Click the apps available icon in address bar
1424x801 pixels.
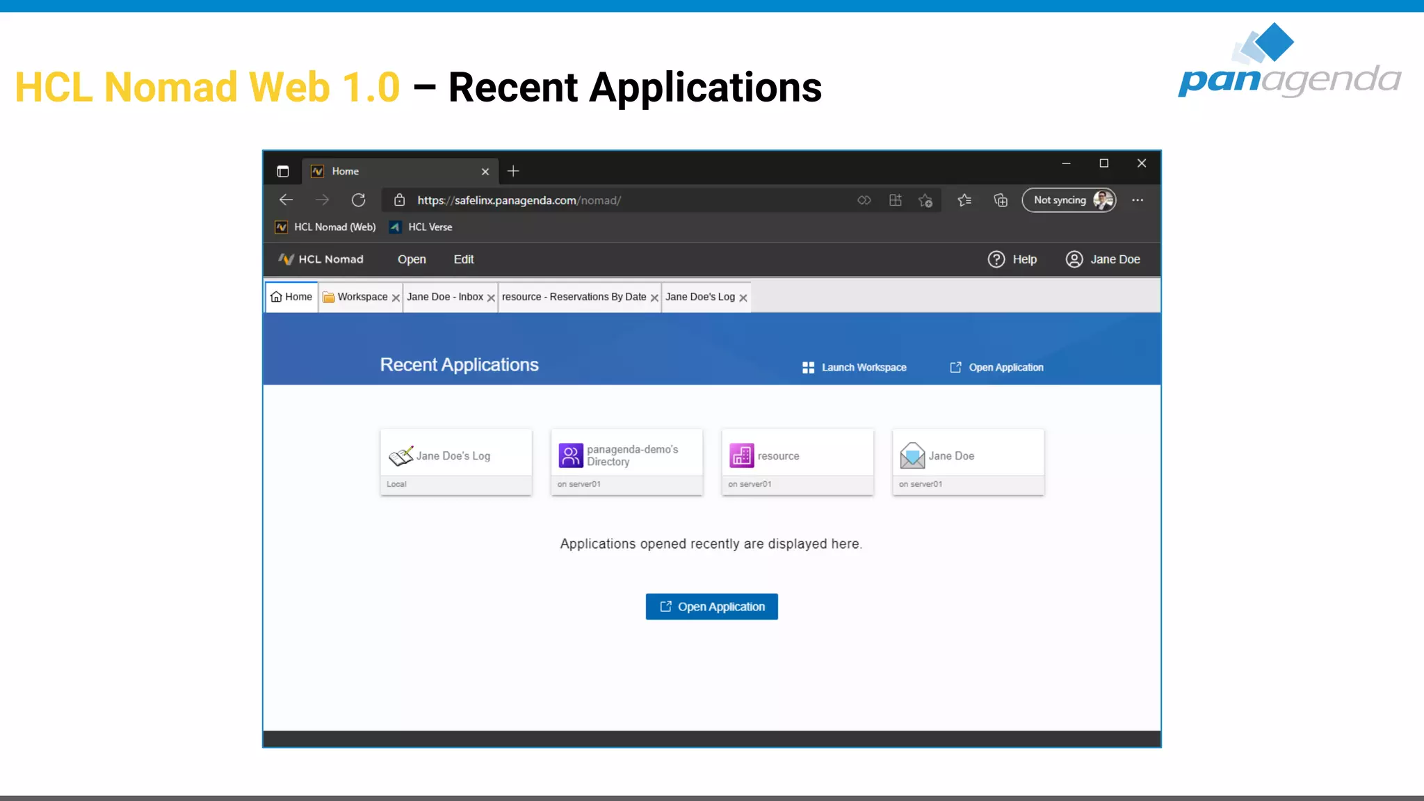[896, 200]
